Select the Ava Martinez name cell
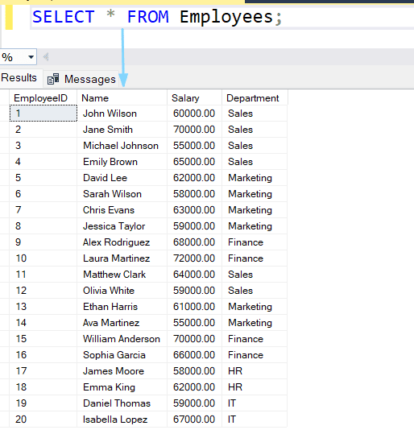The height and width of the screenshot is (434, 414). (122, 322)
